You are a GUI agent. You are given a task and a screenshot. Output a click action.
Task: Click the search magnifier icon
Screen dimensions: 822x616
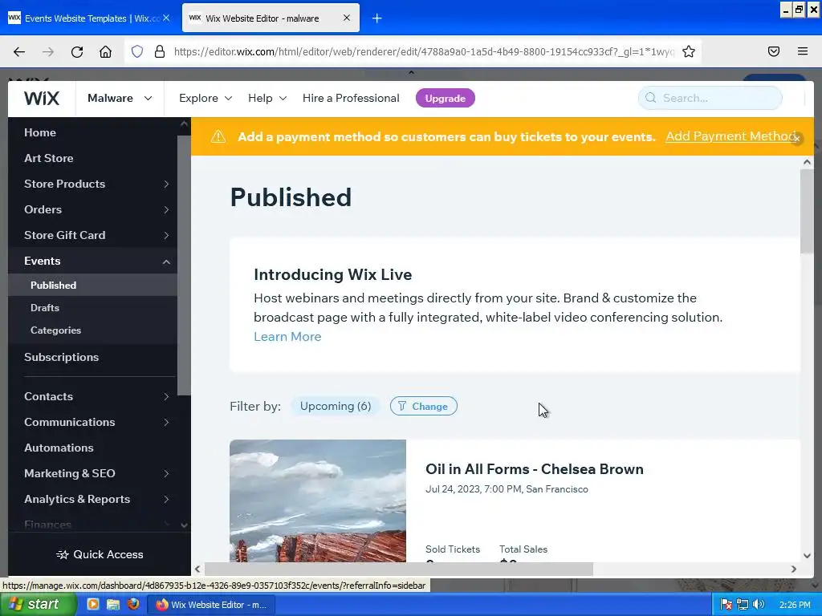click(x=650, y=98)
